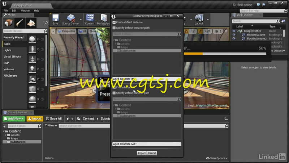The width and height of the screenshot is (289, 163).
Task: Open the Filters dropdown
Action: 51,126
